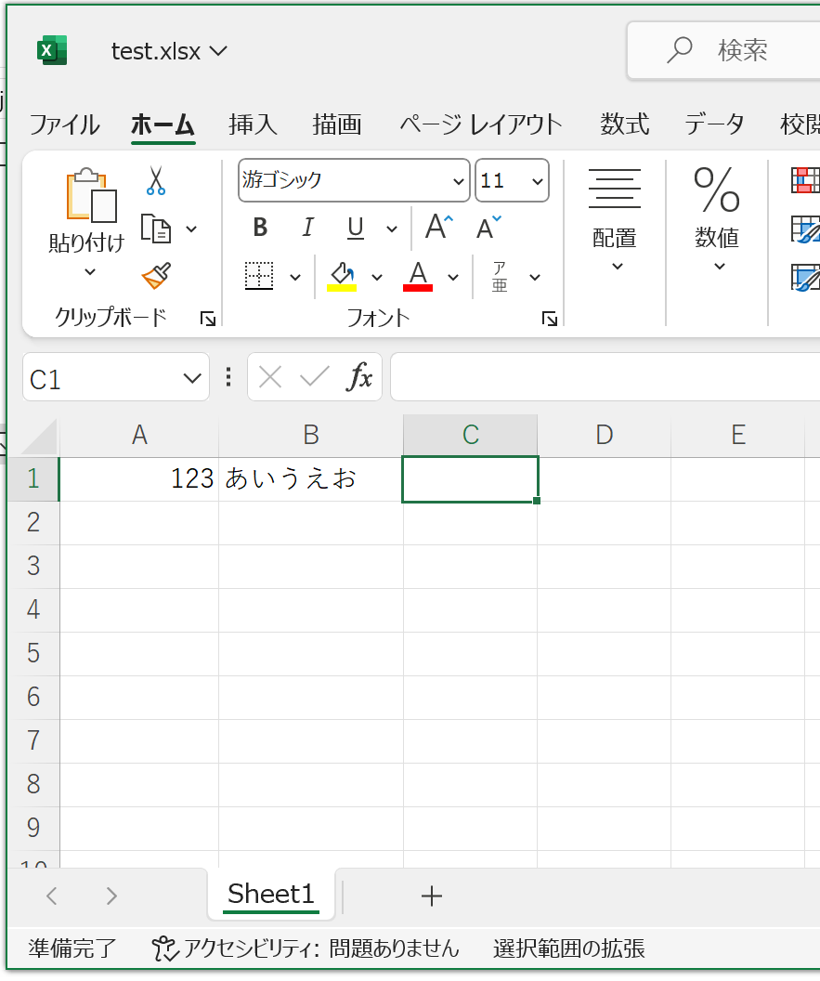Select all cells corner triangle
Image resolution: width=820 pixels, height=981 pixels.
[x=39, y=436]
